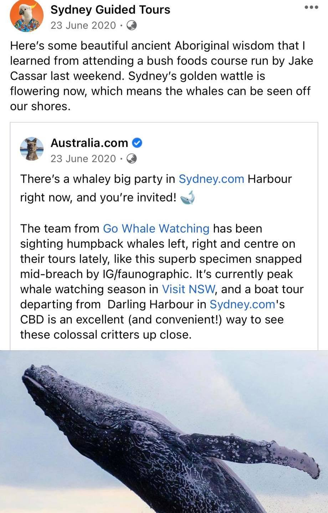The image size is (328, 513).
Task: Open the Sydney.com link before 'CBD'
Action: (242, 304)
